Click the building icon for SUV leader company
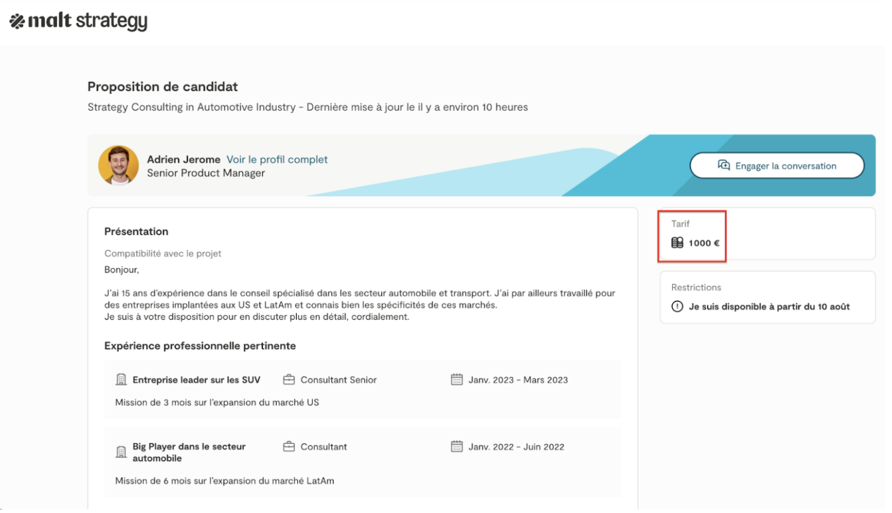The image size is (892, 513). (x=121, y=380)
